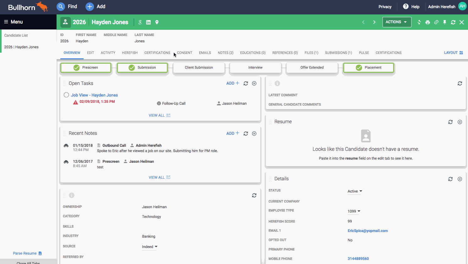
Task: Close the Resume card
Action: pos(460,122)
